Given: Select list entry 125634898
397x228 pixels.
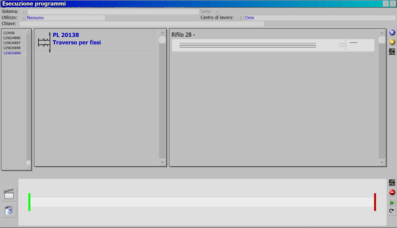Looking at the screenshot, I should tap(12, 48).
